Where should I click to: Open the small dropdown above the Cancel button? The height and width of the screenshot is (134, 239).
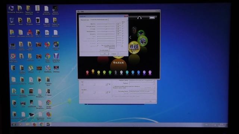point(119,46)
